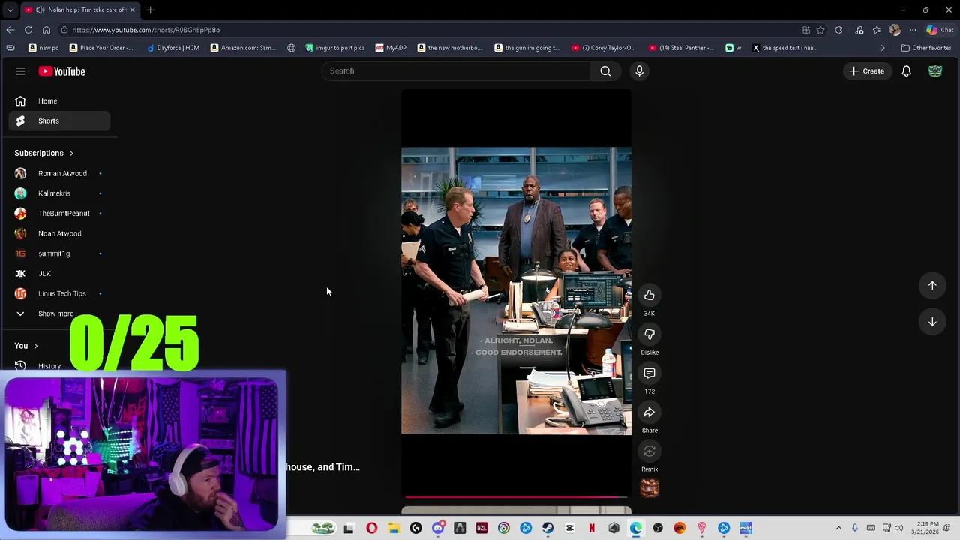This screenshot has width=960, height=540.
Task: Open Discord from taskbar
Action: (438, 528)
